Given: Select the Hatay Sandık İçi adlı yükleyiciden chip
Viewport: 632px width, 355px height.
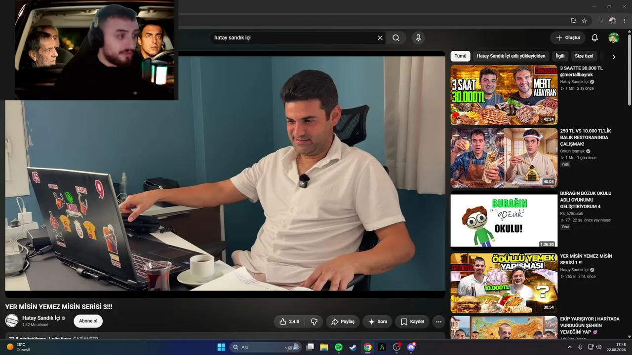Looking at the screenshot, I should pos(511,56).
